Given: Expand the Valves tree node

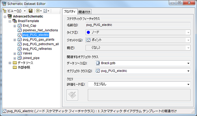Looking at the screenshot, I should click(x=15, y=54).
